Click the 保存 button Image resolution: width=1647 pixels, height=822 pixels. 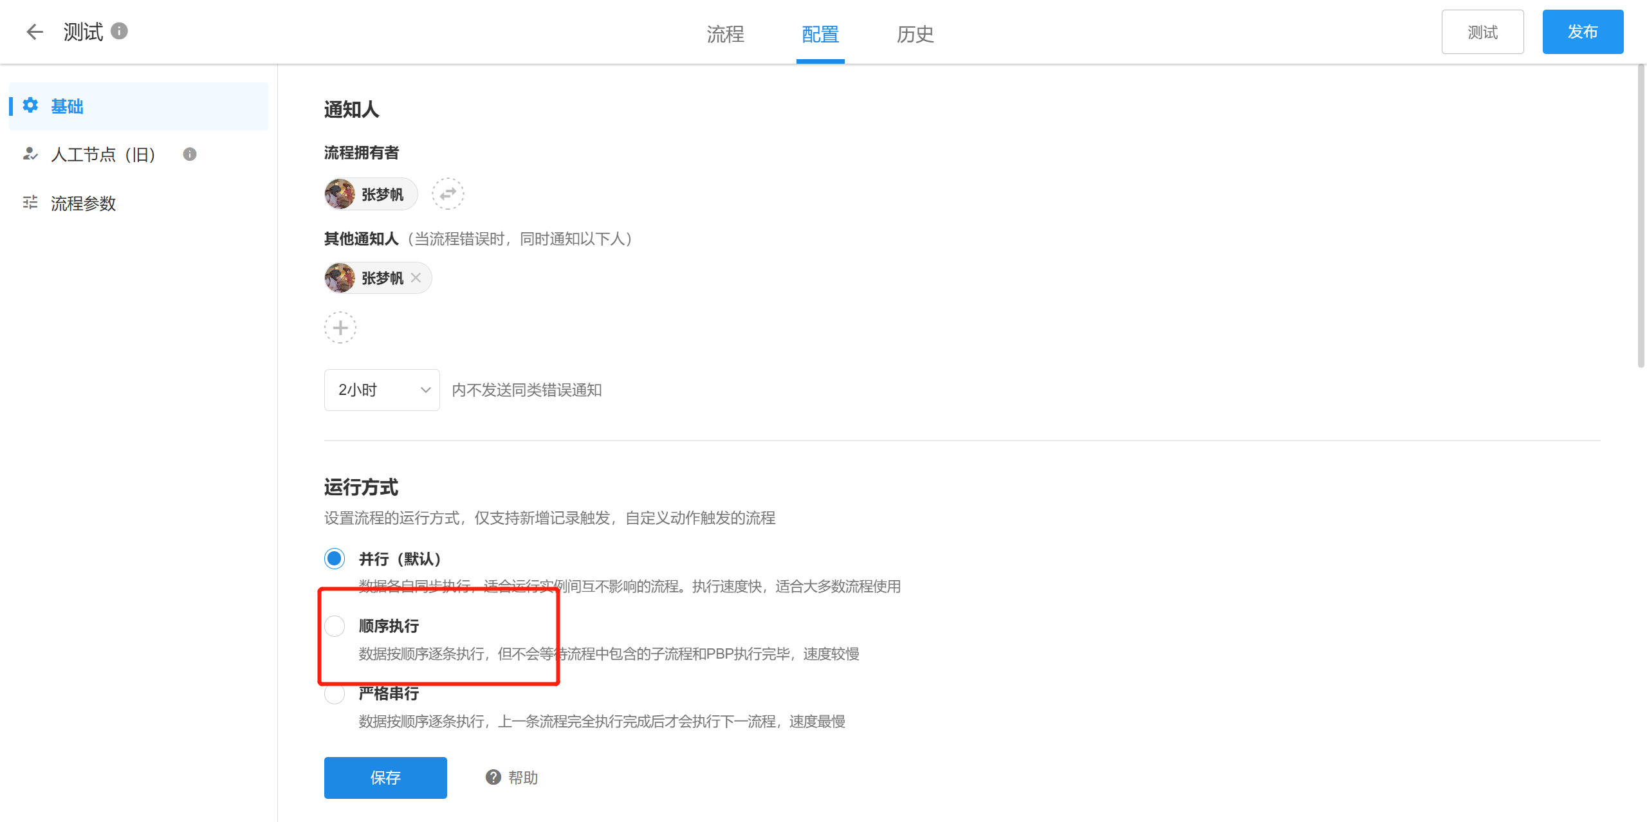tap(385, 778)
